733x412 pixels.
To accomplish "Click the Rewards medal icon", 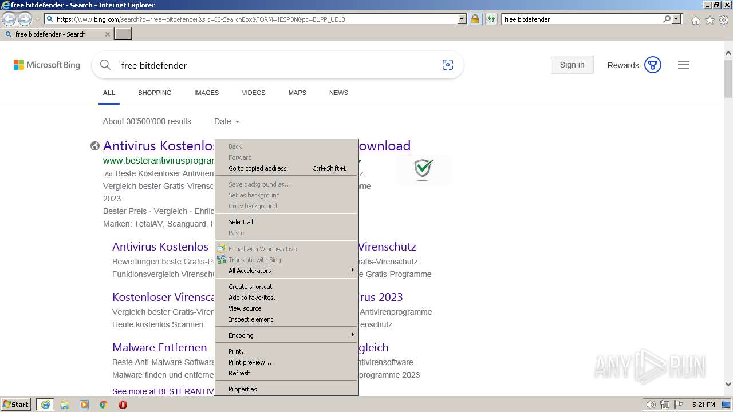I will tap(653, 65).
